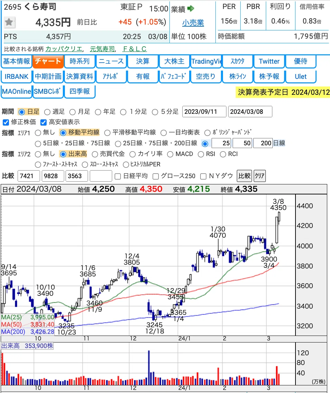
Task: Open the MAOnline tab
Action: [17, 91]
